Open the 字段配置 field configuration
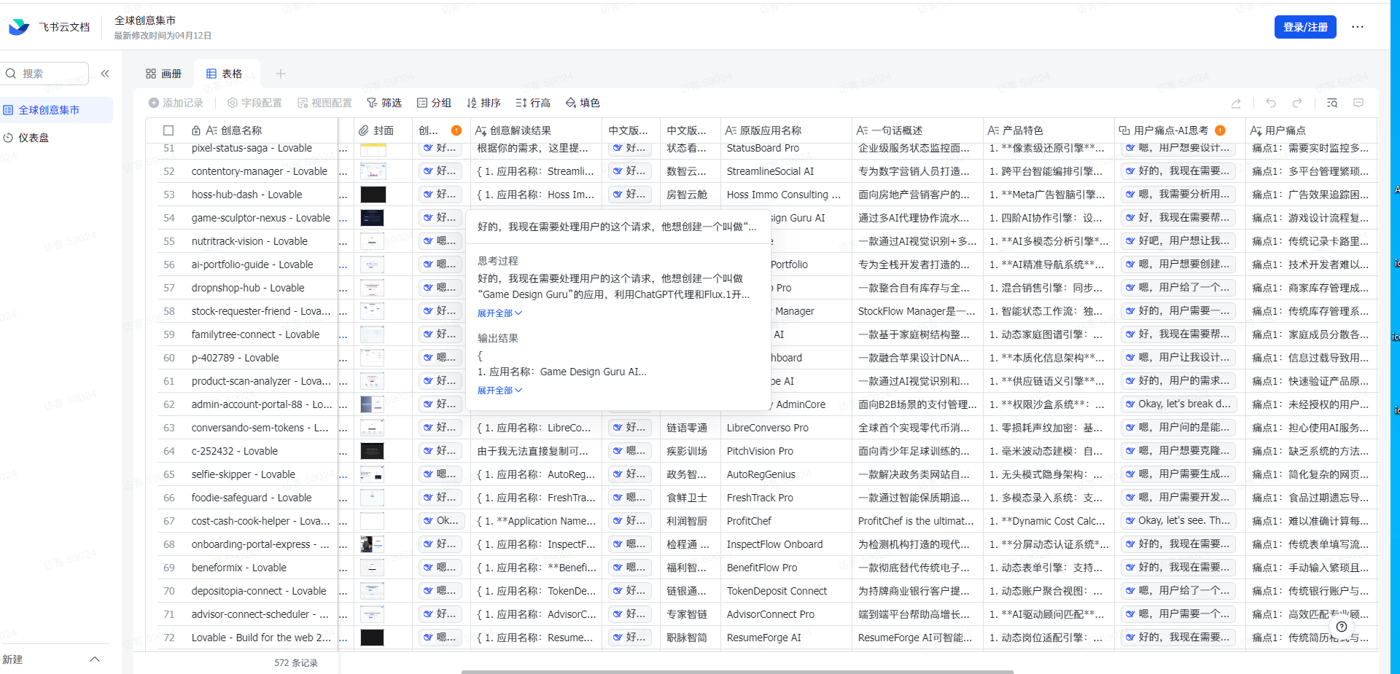The height and width of the screenshot is (674, 1400). [254, 103]
